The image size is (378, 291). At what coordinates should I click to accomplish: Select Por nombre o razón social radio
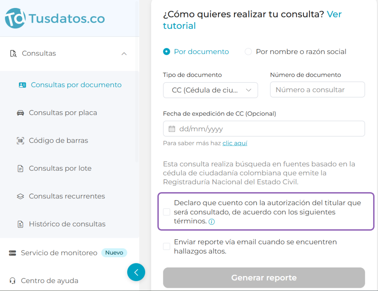(248, 52)
